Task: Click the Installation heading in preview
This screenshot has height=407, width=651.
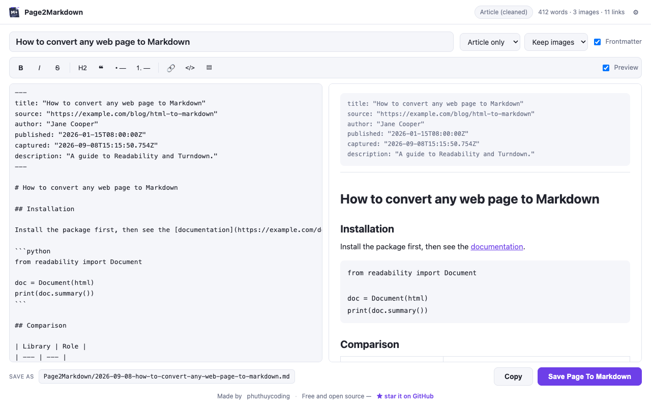Action: click(x=367, y=229)
